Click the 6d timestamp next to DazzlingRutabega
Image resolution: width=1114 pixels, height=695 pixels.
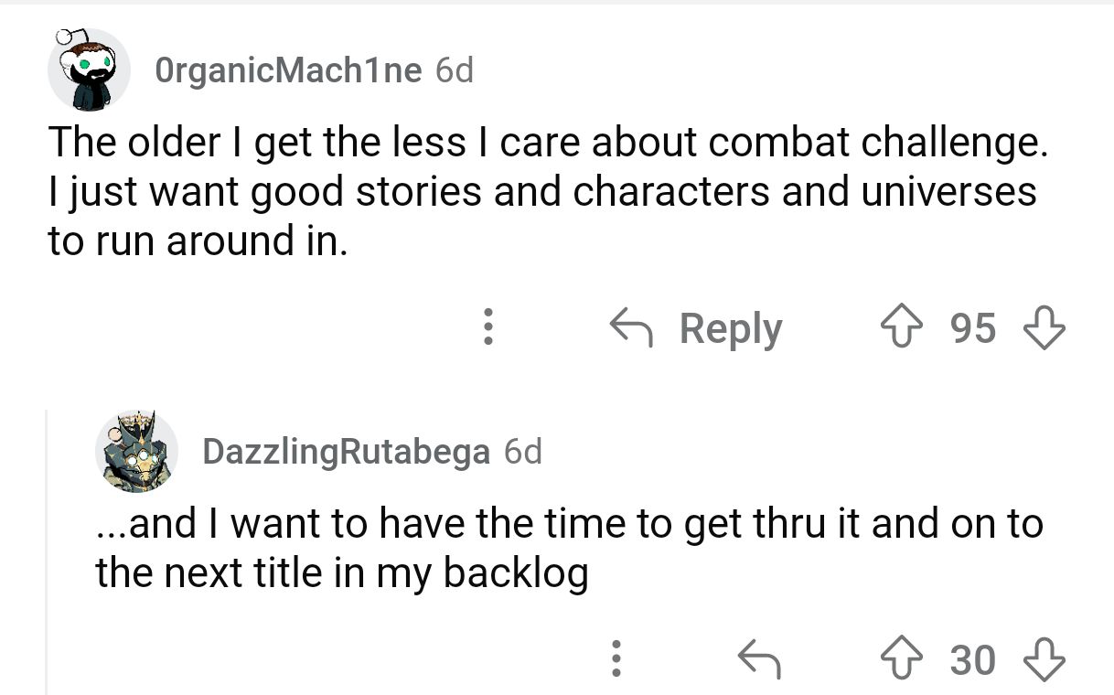click(x=523, y=451)
